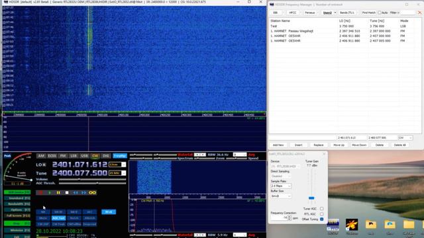The height and width of the screenshot is (238, 424).
Task: Click the green play button in HDSDR
Action: pos(50,192)
